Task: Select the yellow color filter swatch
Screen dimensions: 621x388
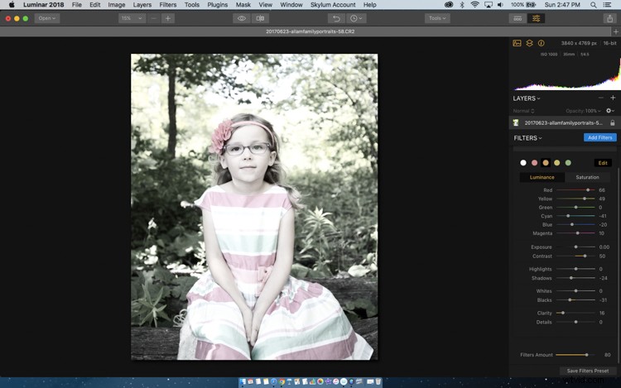Action: [557, 162]
